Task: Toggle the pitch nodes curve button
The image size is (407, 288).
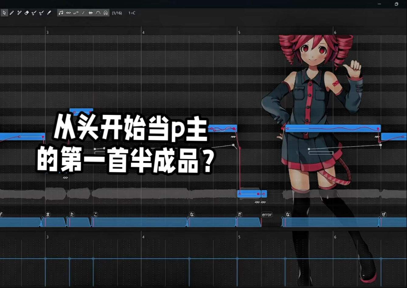Action: click(76, 13)
